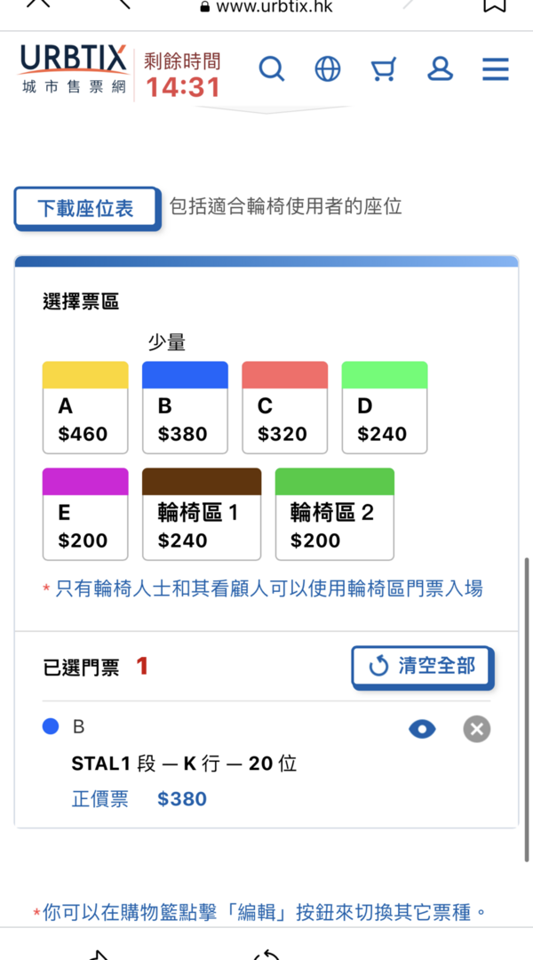
Task: Open the address bar for www.urbtix.hk
Action: (275, 7)
